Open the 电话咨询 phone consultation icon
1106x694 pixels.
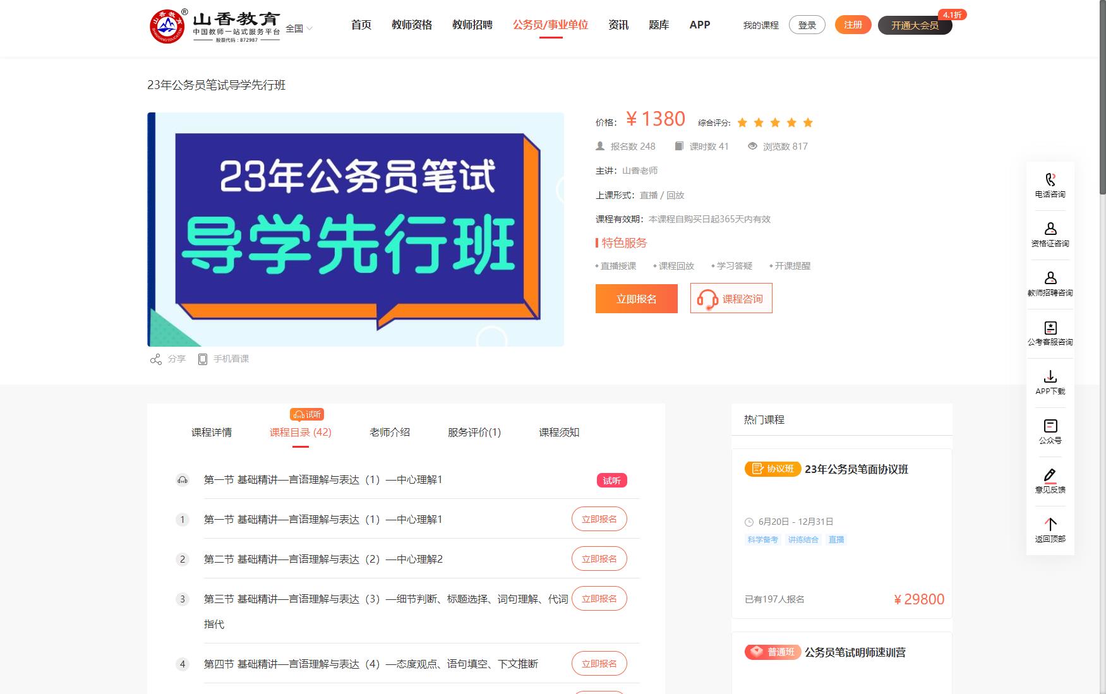point(1050,185)
